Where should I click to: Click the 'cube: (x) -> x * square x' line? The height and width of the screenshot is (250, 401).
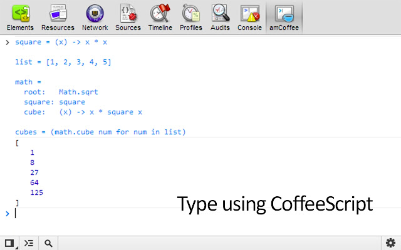(x=83, y=112)
